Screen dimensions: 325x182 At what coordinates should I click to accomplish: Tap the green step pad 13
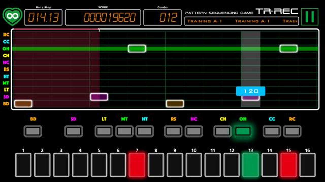(x=251, y=165)
